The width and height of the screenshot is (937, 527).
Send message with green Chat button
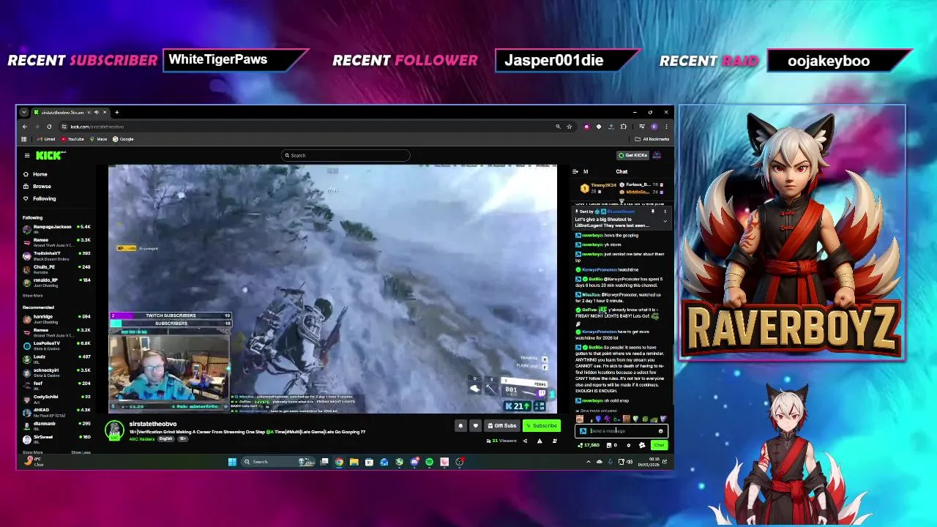[659, 445]
